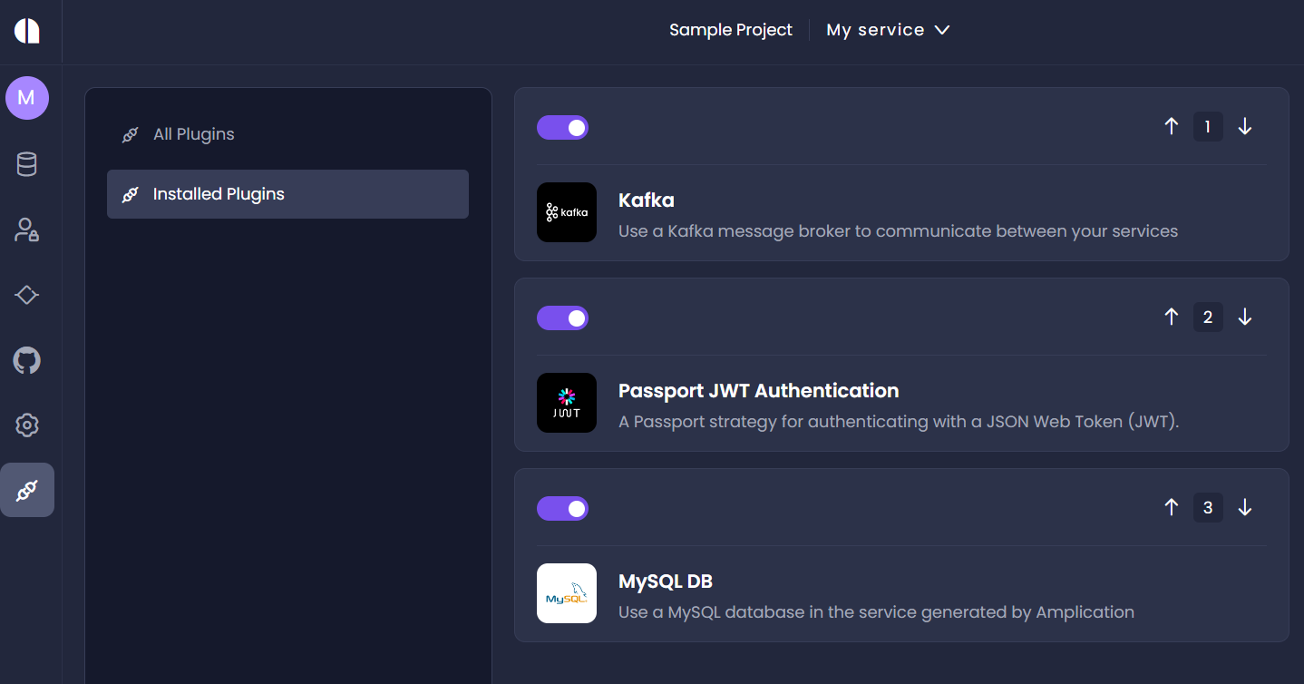Open the plugins plug icon in sidebar

(27, 491)
